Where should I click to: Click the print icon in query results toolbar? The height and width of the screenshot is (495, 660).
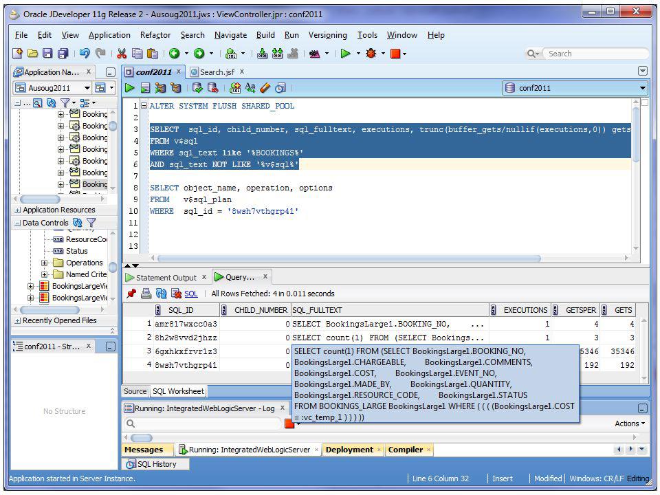pyautogui.click(x=146, y=294)
